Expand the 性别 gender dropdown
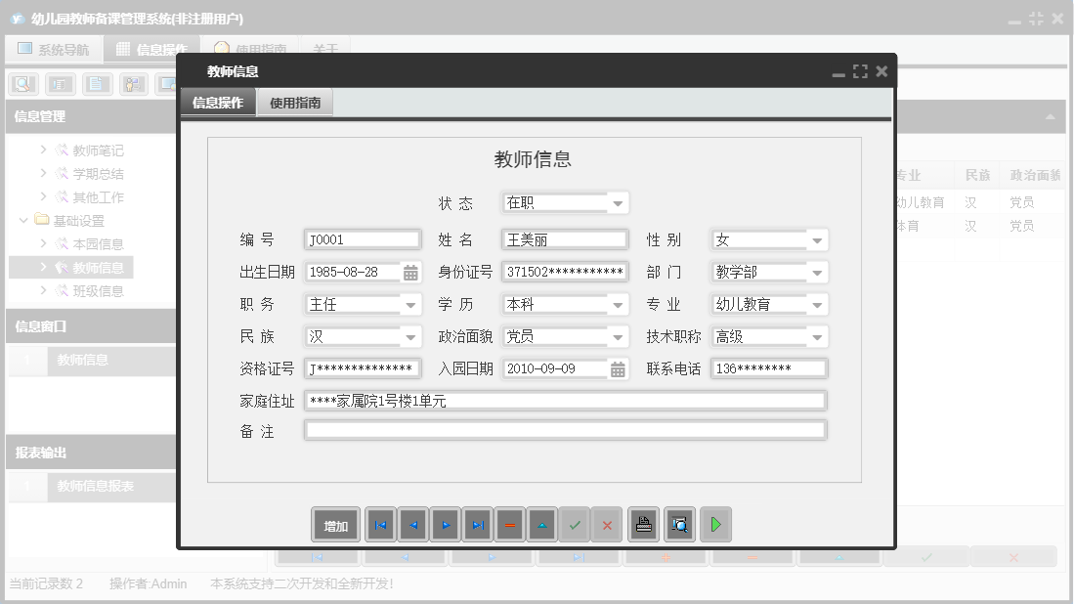1074x604 pixels. (817, 240)
